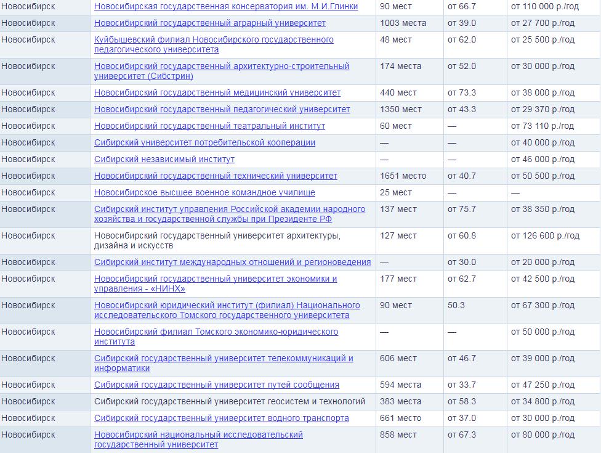Click price 'от 80 000 р./год'
This screenshot has width=601, height=453.
tap(543, 435)
